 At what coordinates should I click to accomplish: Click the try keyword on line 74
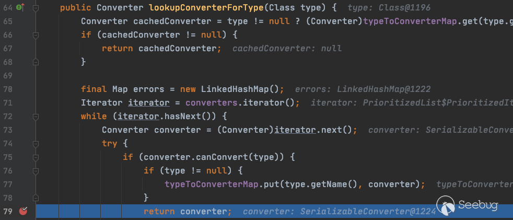click(x=110, y=143)
